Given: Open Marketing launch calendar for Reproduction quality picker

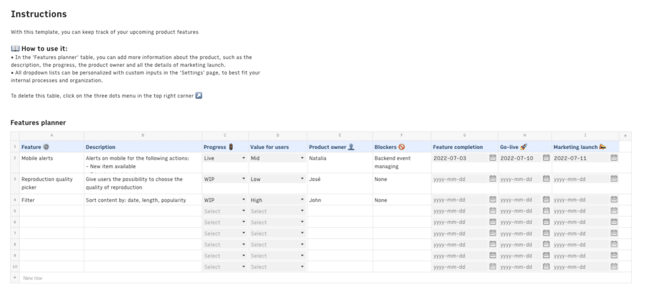Looking at the screenshot, I should coord(614,178).
